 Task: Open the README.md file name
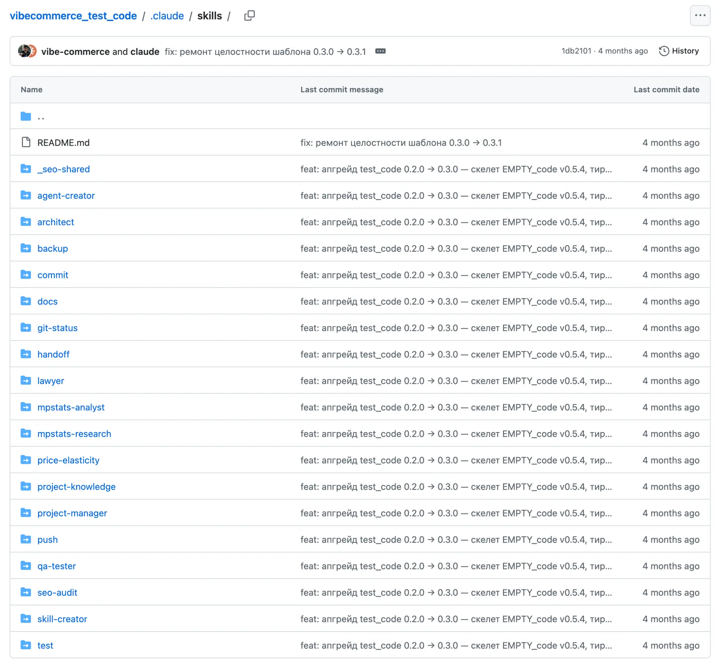[x=63, y=143]
